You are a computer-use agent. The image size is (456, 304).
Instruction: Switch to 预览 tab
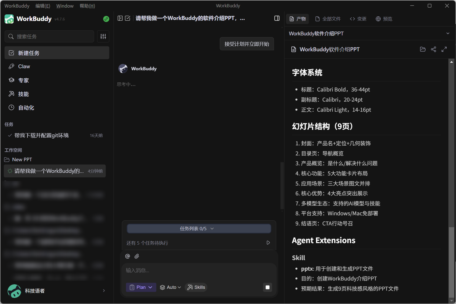pyautogui.click(x=384, y=19)
